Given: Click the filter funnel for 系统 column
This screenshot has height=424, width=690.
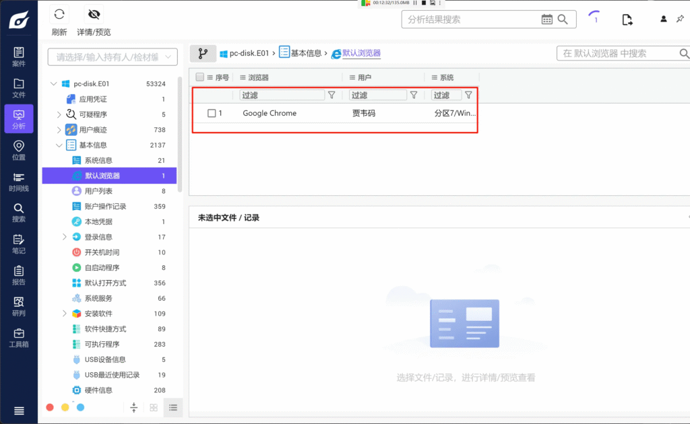Looking at the screenshot, I should 469,95.
